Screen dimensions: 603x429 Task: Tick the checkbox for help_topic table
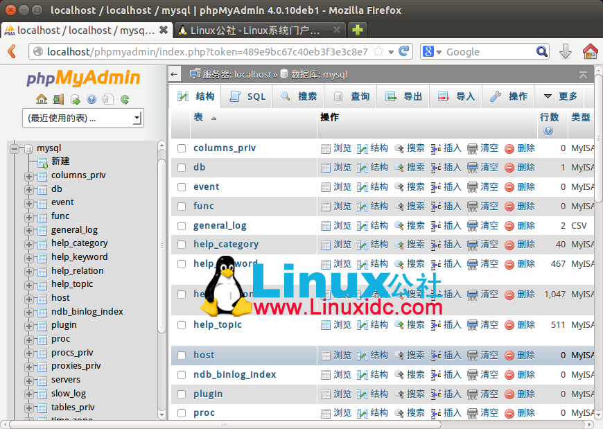(182, 324)
